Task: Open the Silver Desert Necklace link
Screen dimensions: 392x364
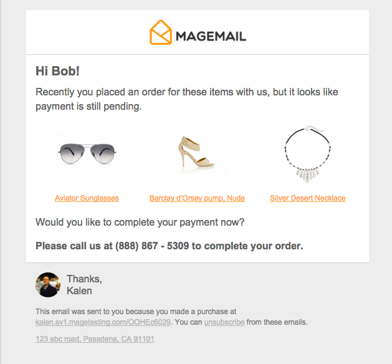Action: click(x=308, y=198)
